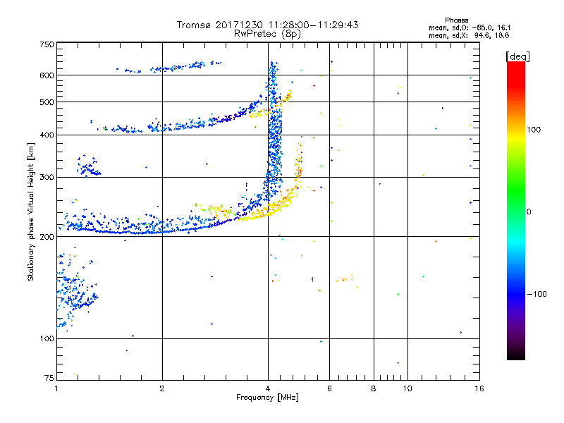
Task: Click the '16' x-axis tick label
Action: [x=479, y=388]
